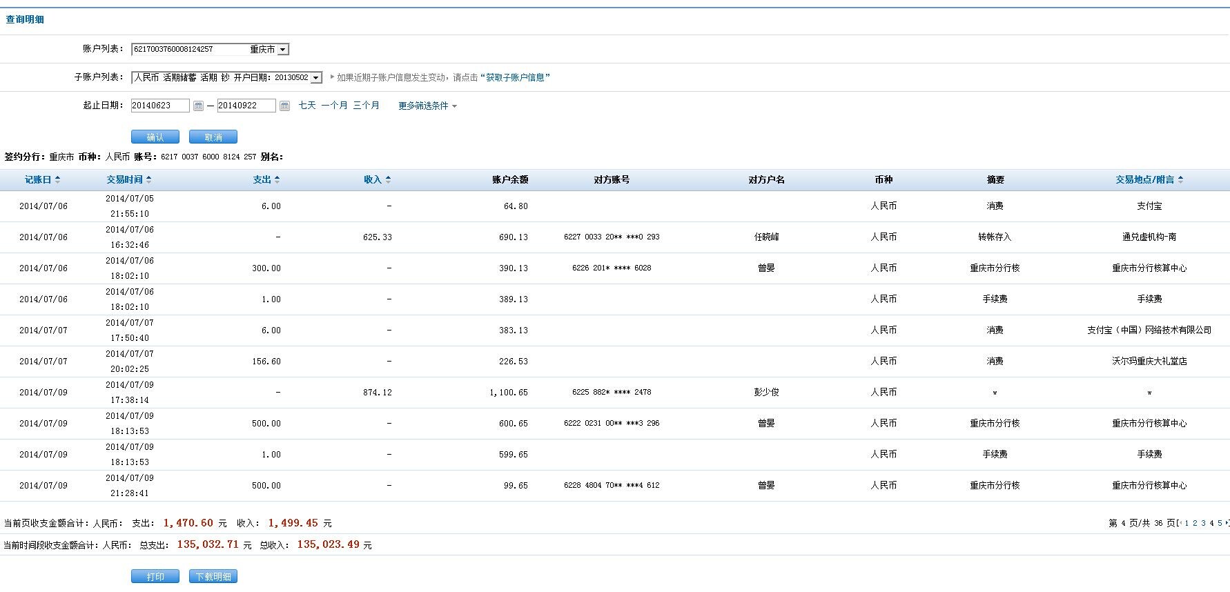1230x592 pixels.
Task: Click counterparty account 6228 4804 70** ***4 612
Action: click(x=612, y=485)
